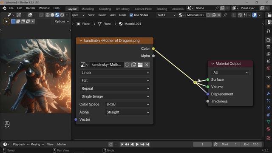This screenshot has height=153, width=272.
Task: Open the viewport Options dropdown
Action: [62, 21]
